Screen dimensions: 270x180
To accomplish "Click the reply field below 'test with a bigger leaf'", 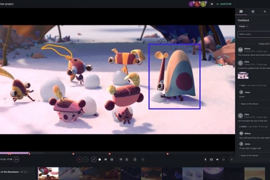I will click(255, 156).
